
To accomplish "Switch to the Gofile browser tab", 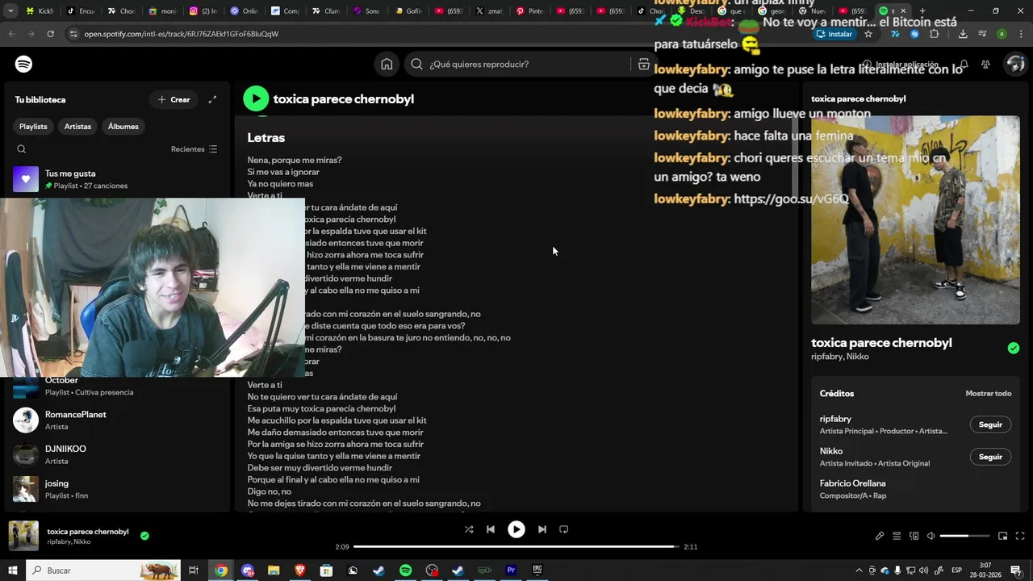I will coord(408,11).
